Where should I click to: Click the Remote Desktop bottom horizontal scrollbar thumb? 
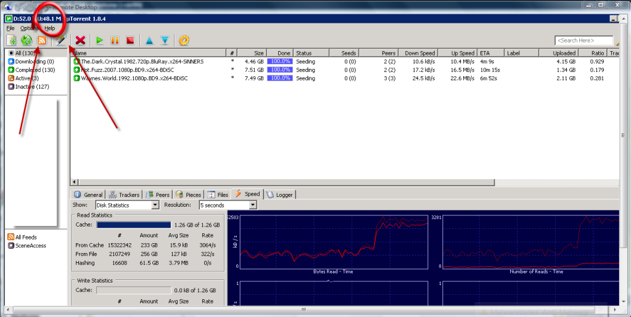[x=304, y=310]
